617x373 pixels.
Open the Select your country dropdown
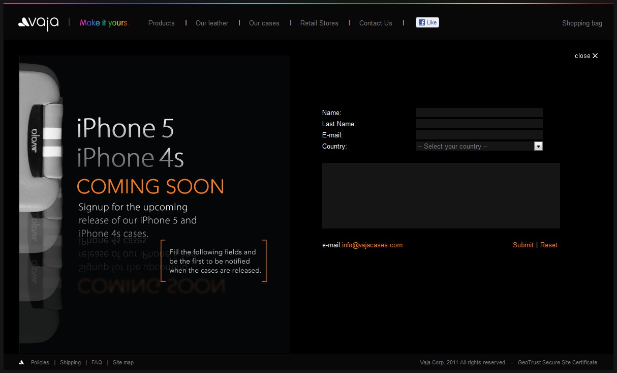[479, 146]
